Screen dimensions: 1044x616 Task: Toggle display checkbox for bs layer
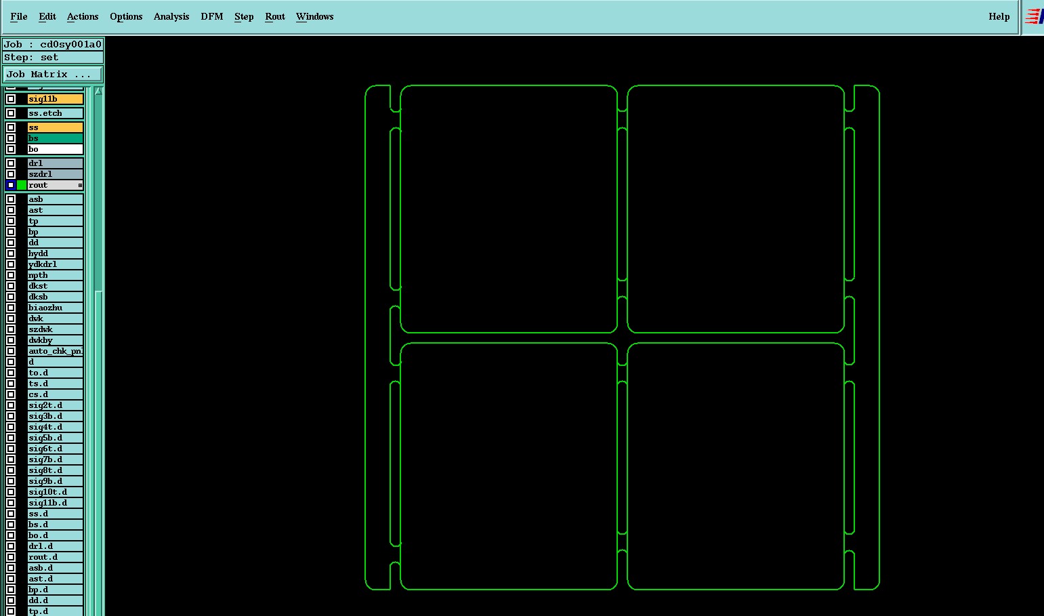tap(11, 138)
